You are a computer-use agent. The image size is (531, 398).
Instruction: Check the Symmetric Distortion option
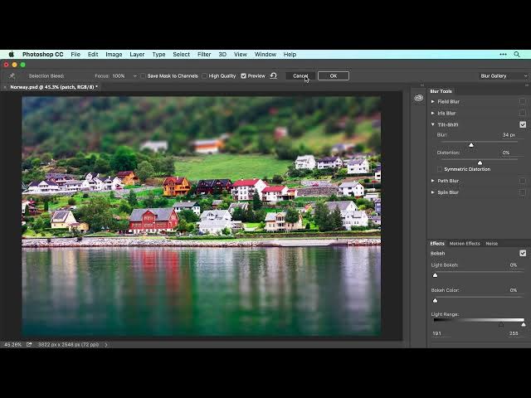(440, 169)
